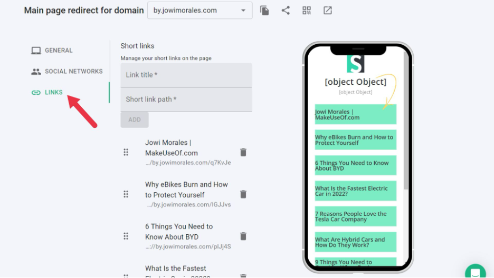Select the Links tab
Screen dimensions: 494x278
pyautogui.click(x=47, y=92)
